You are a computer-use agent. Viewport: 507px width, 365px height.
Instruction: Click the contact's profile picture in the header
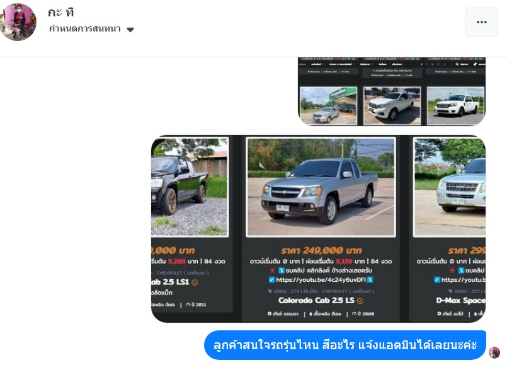click(18, 22)
